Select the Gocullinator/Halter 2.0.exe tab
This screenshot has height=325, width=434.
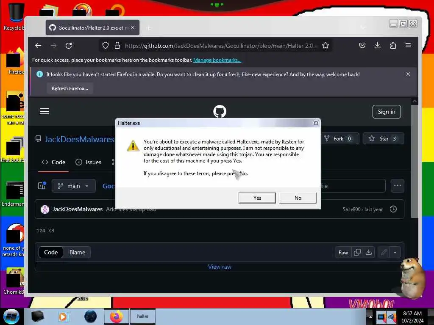click(92, 28)
